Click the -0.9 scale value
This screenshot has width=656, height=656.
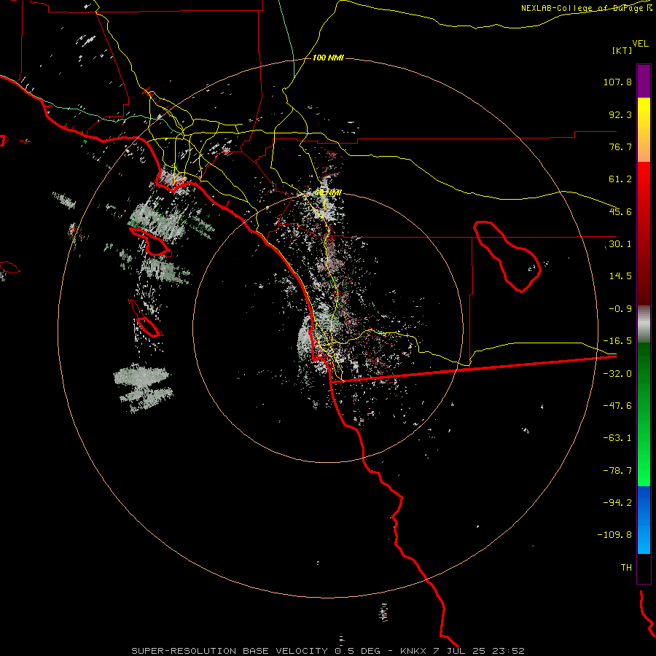click(x=620, y=309)
